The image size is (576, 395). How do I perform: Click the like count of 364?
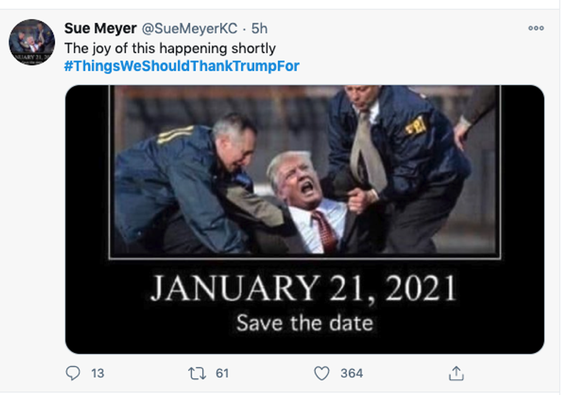pyautogui.click(x=351, y=373)
